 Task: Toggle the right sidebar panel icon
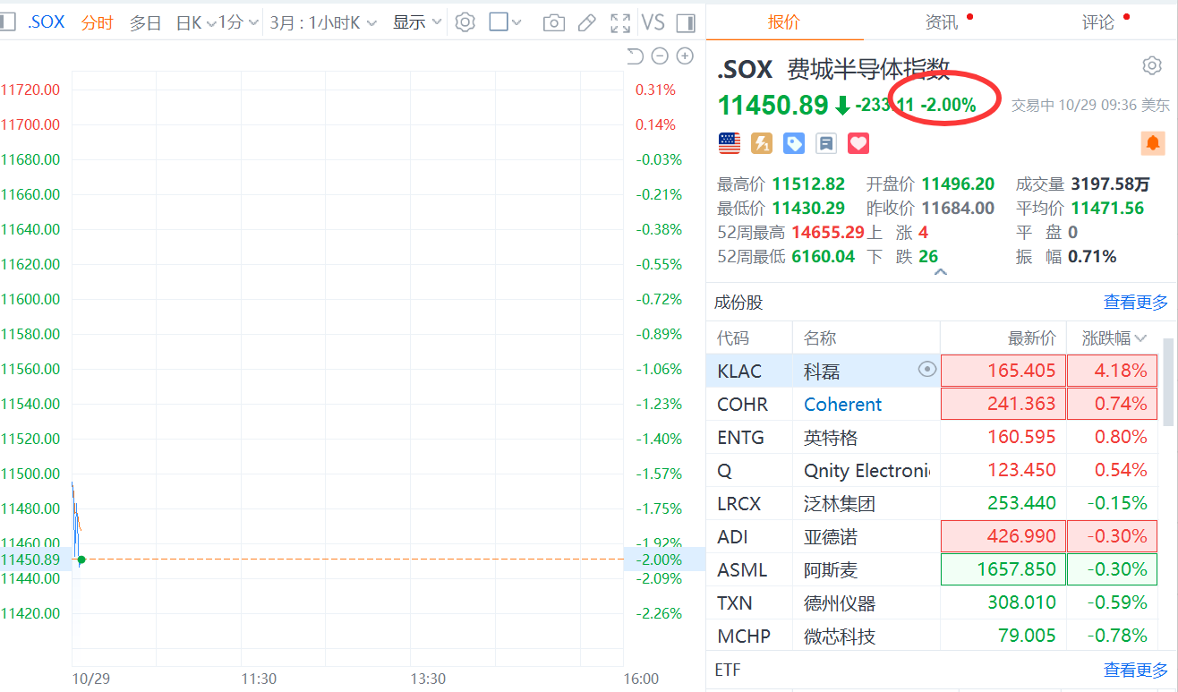[x=686, y=22]
